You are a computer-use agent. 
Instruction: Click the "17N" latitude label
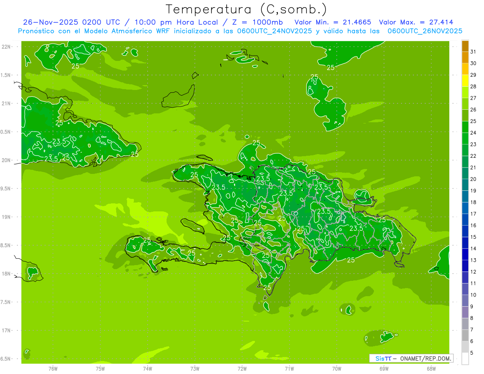pos(6,330)
